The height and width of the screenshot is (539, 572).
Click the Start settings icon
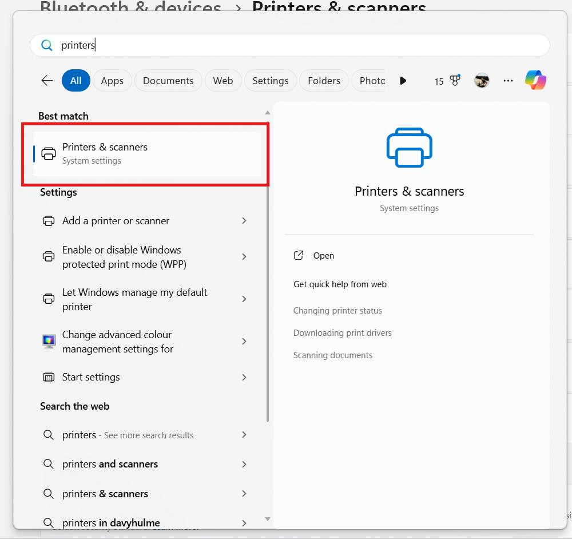pyautogui.click(x=49, y=377)
